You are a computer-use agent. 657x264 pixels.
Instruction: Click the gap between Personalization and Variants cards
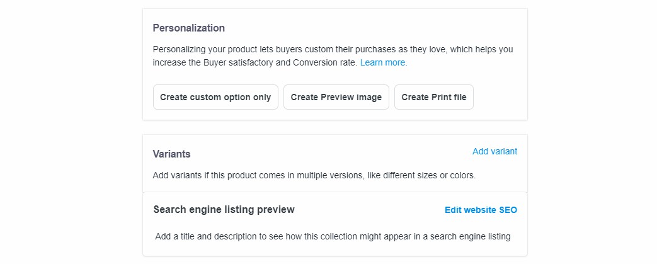[334, 127]
